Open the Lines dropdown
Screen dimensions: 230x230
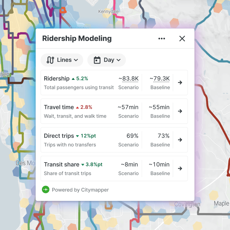pos(62,60)
